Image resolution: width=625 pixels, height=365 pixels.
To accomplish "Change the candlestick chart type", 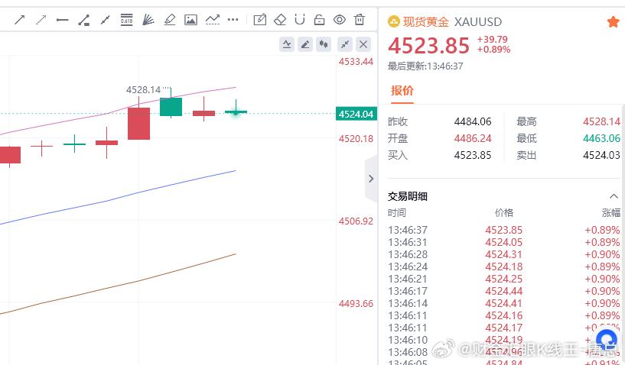I will 324,44.
